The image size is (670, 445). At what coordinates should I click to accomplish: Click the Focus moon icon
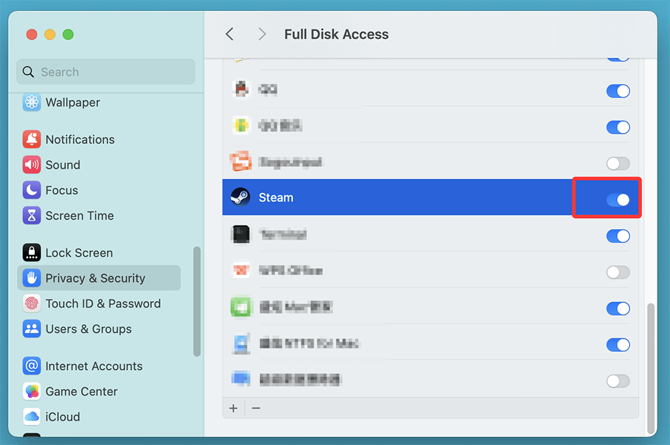point(31,190)
